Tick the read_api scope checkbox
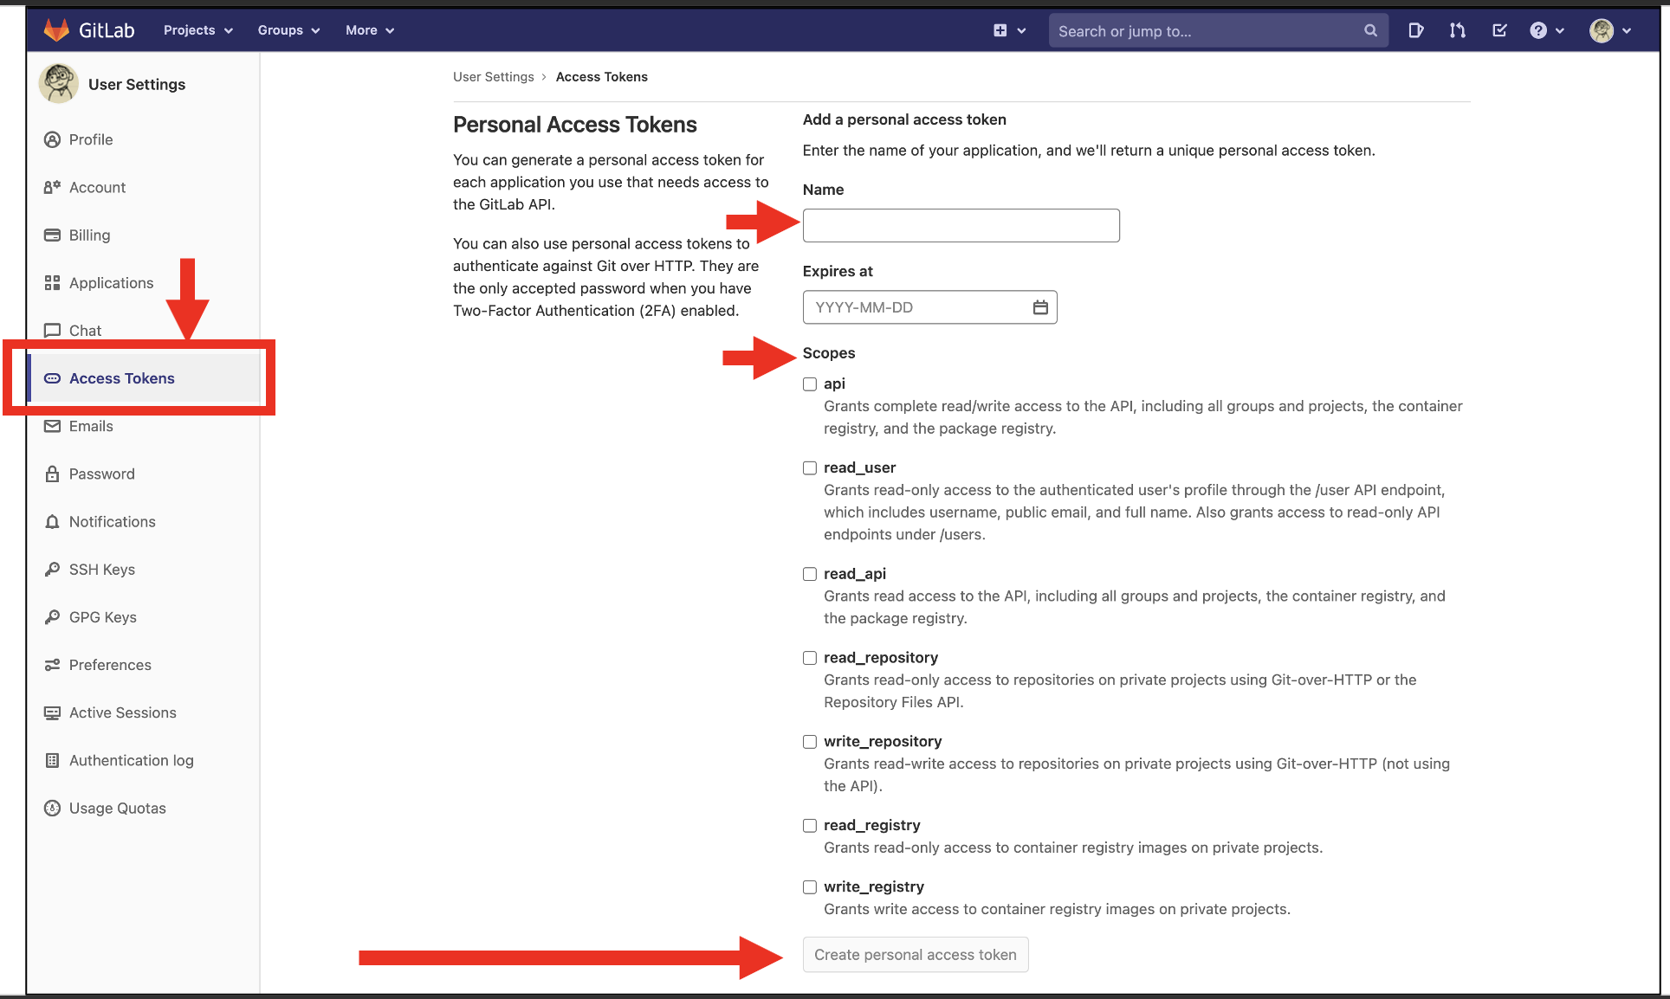The image size is (1670, 999). click(810, 574)
